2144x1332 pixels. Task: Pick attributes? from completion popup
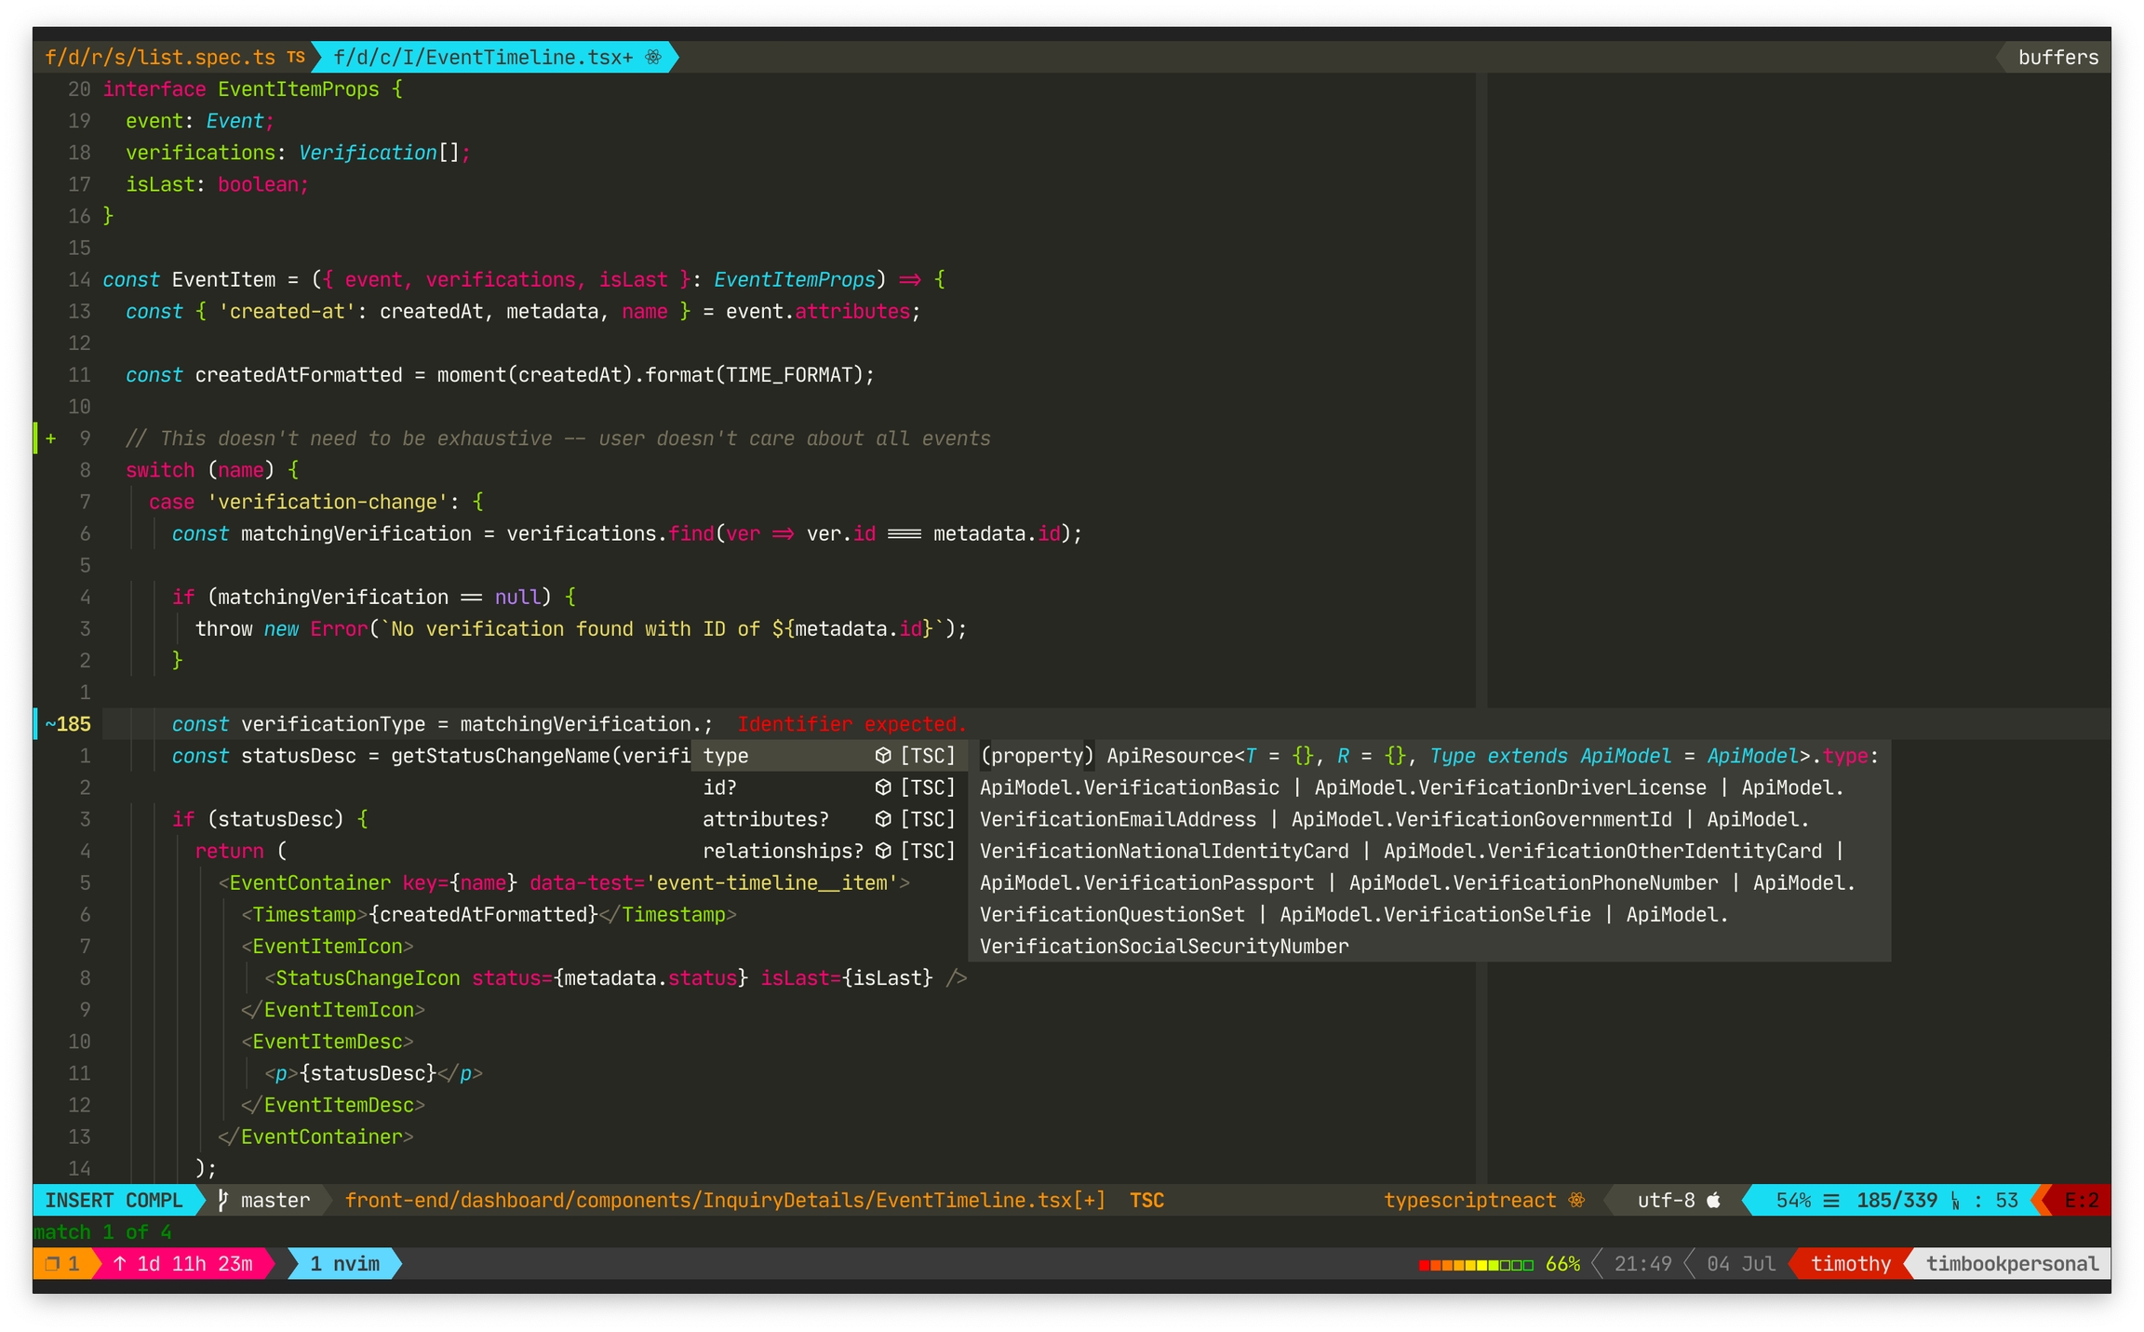click(x=765, y=819)
